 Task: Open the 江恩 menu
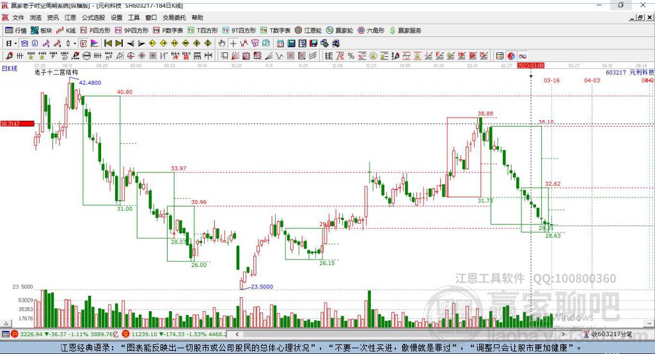coord(70,17)
